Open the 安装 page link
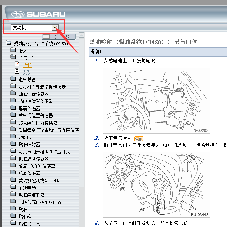Screen dimensions: 227x227 27,72
